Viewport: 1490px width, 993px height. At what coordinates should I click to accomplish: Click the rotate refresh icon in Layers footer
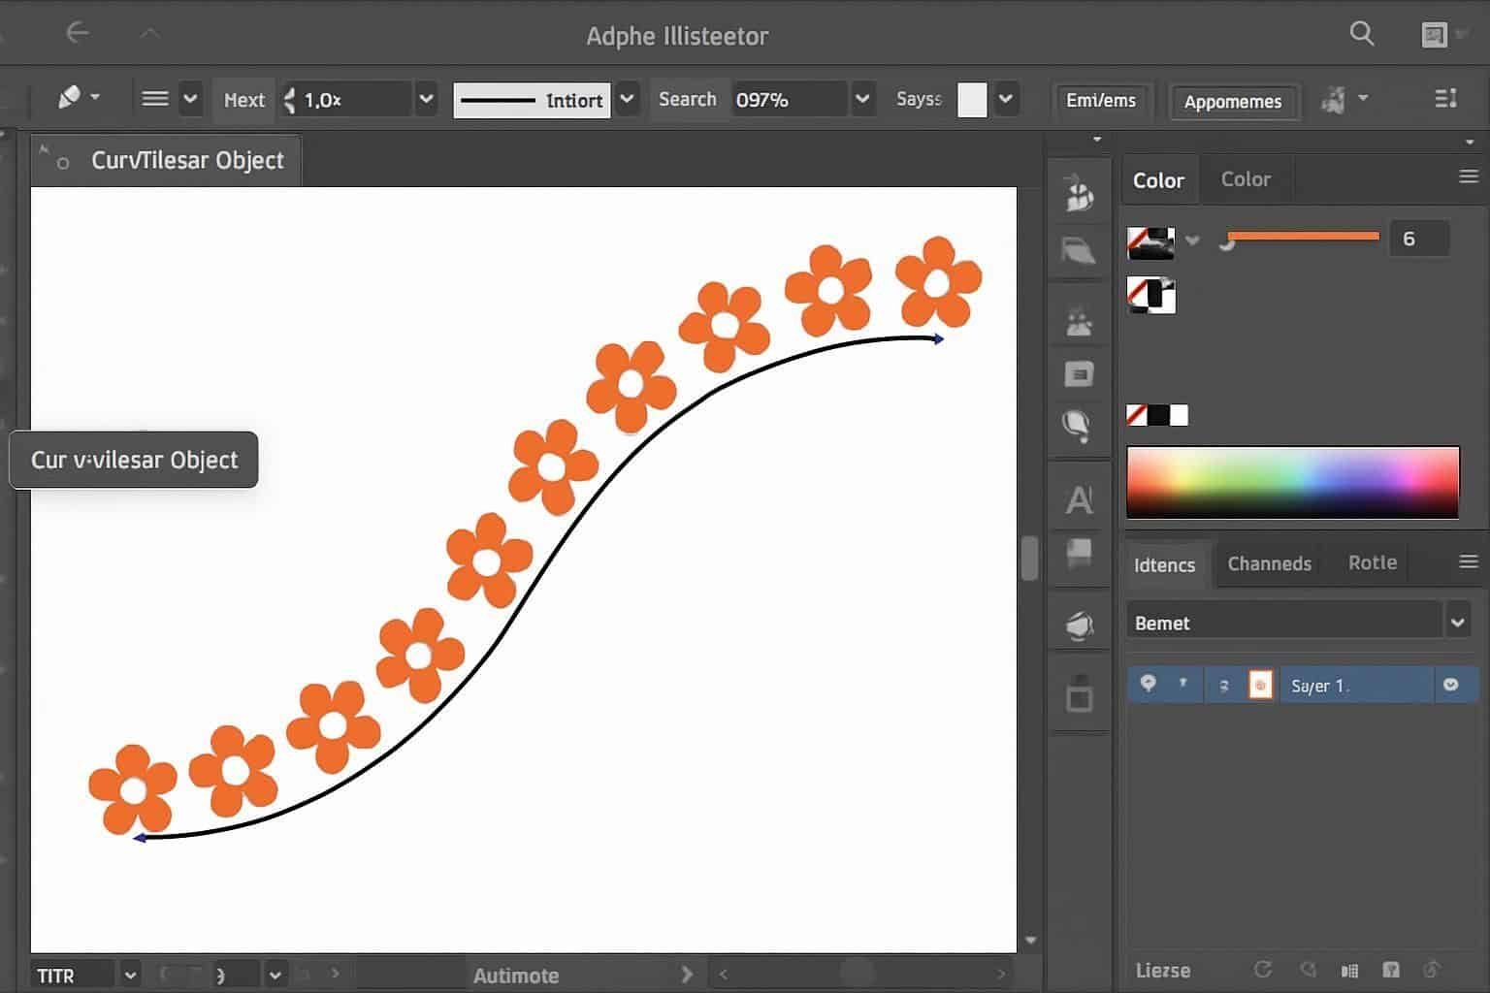(x=1262, y=970)
